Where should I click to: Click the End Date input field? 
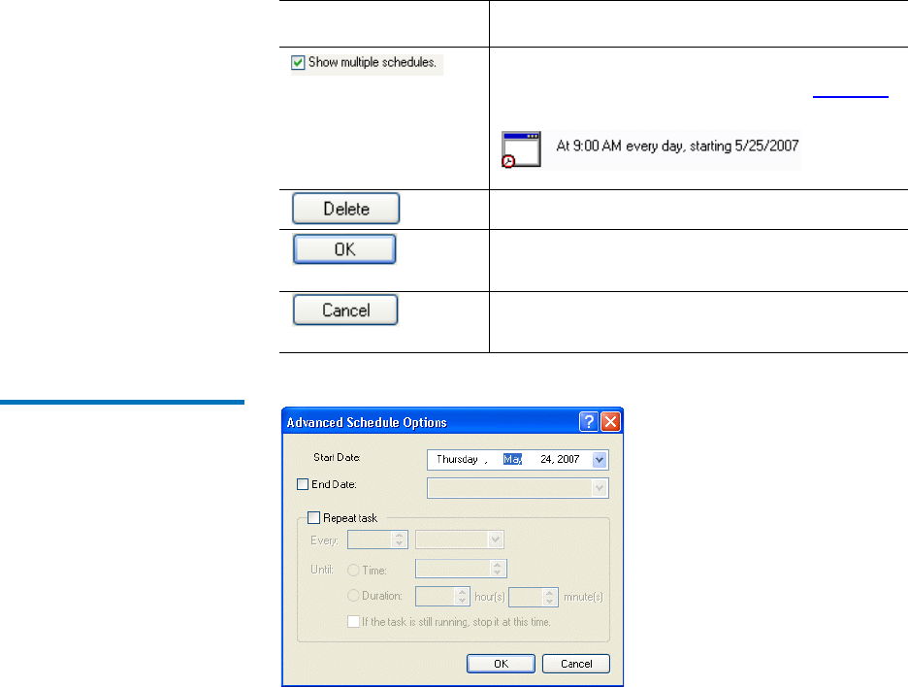(518, 488)
